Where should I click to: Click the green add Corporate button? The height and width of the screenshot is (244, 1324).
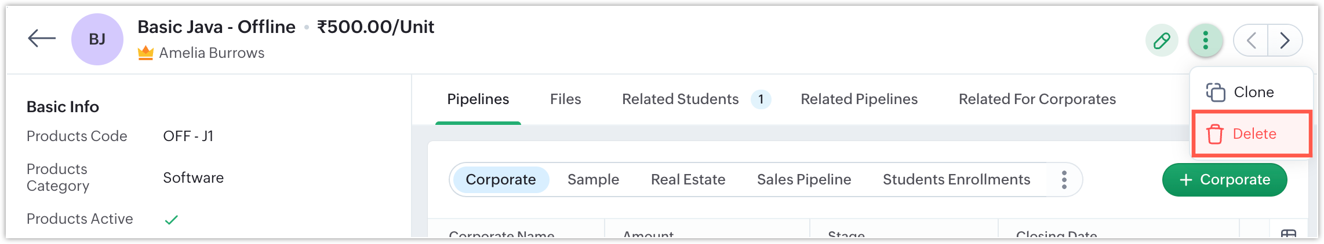pos(1224,180)
